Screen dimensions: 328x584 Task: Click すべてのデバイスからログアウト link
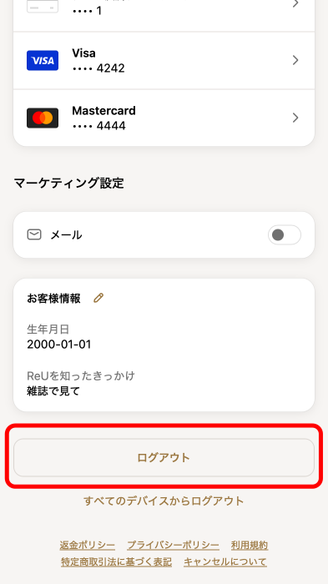coord(164,501)
